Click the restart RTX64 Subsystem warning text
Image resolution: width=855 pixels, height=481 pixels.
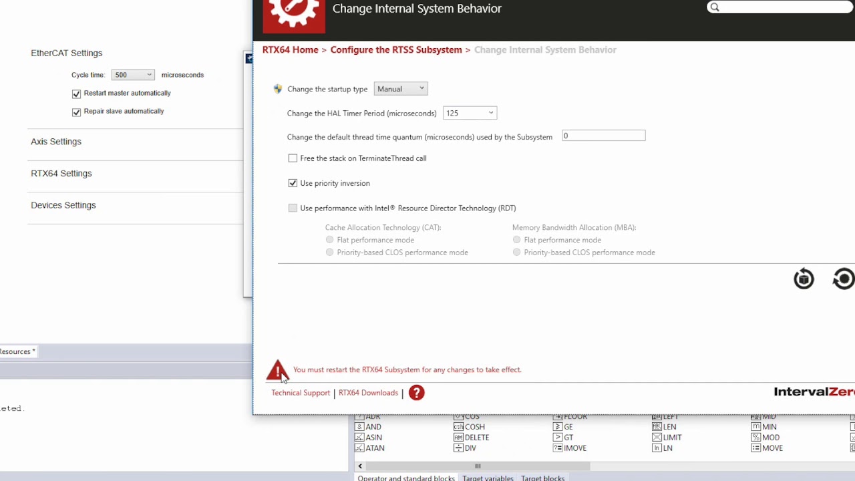(x=407, y=369)
